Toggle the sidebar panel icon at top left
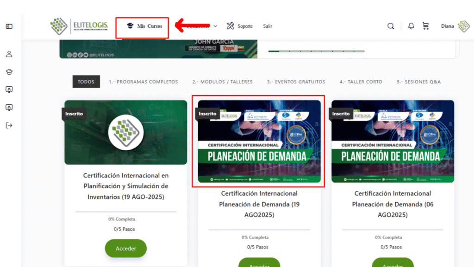Screen dimensions: 474x267 pos(9,26)
